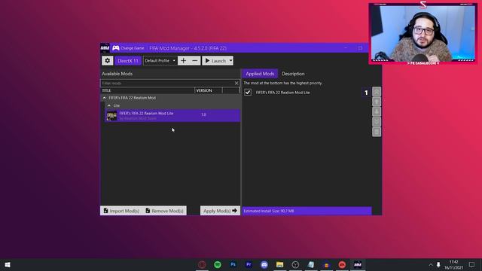This screenshot has width=482, height=271.
Task: Collapse the FIFER's FIFA 22 Realism Mod group
Action: tap(104, 98)
